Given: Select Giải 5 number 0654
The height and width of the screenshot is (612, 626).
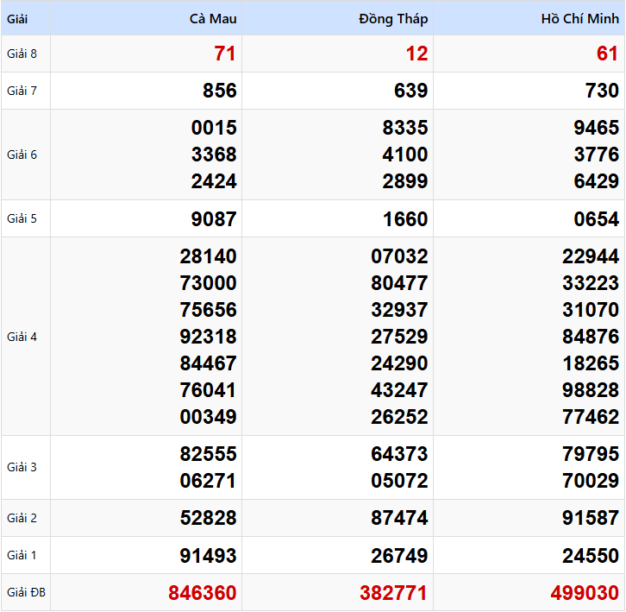Looking at the screenshot, I should pyautogui.click(x=597, y=219).
